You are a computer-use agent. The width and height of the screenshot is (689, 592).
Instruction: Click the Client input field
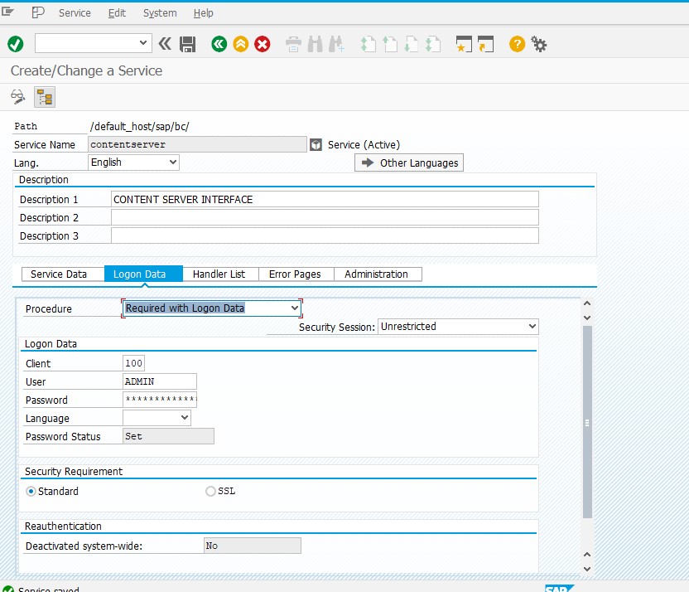click(x=133, y=363)
